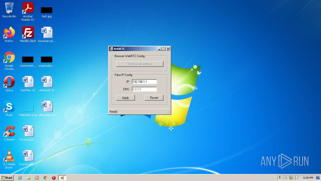Select williambaby.rtf document icon
This screenshot has height=181, width=321.
pyautogui.click(x=47, y=109)
